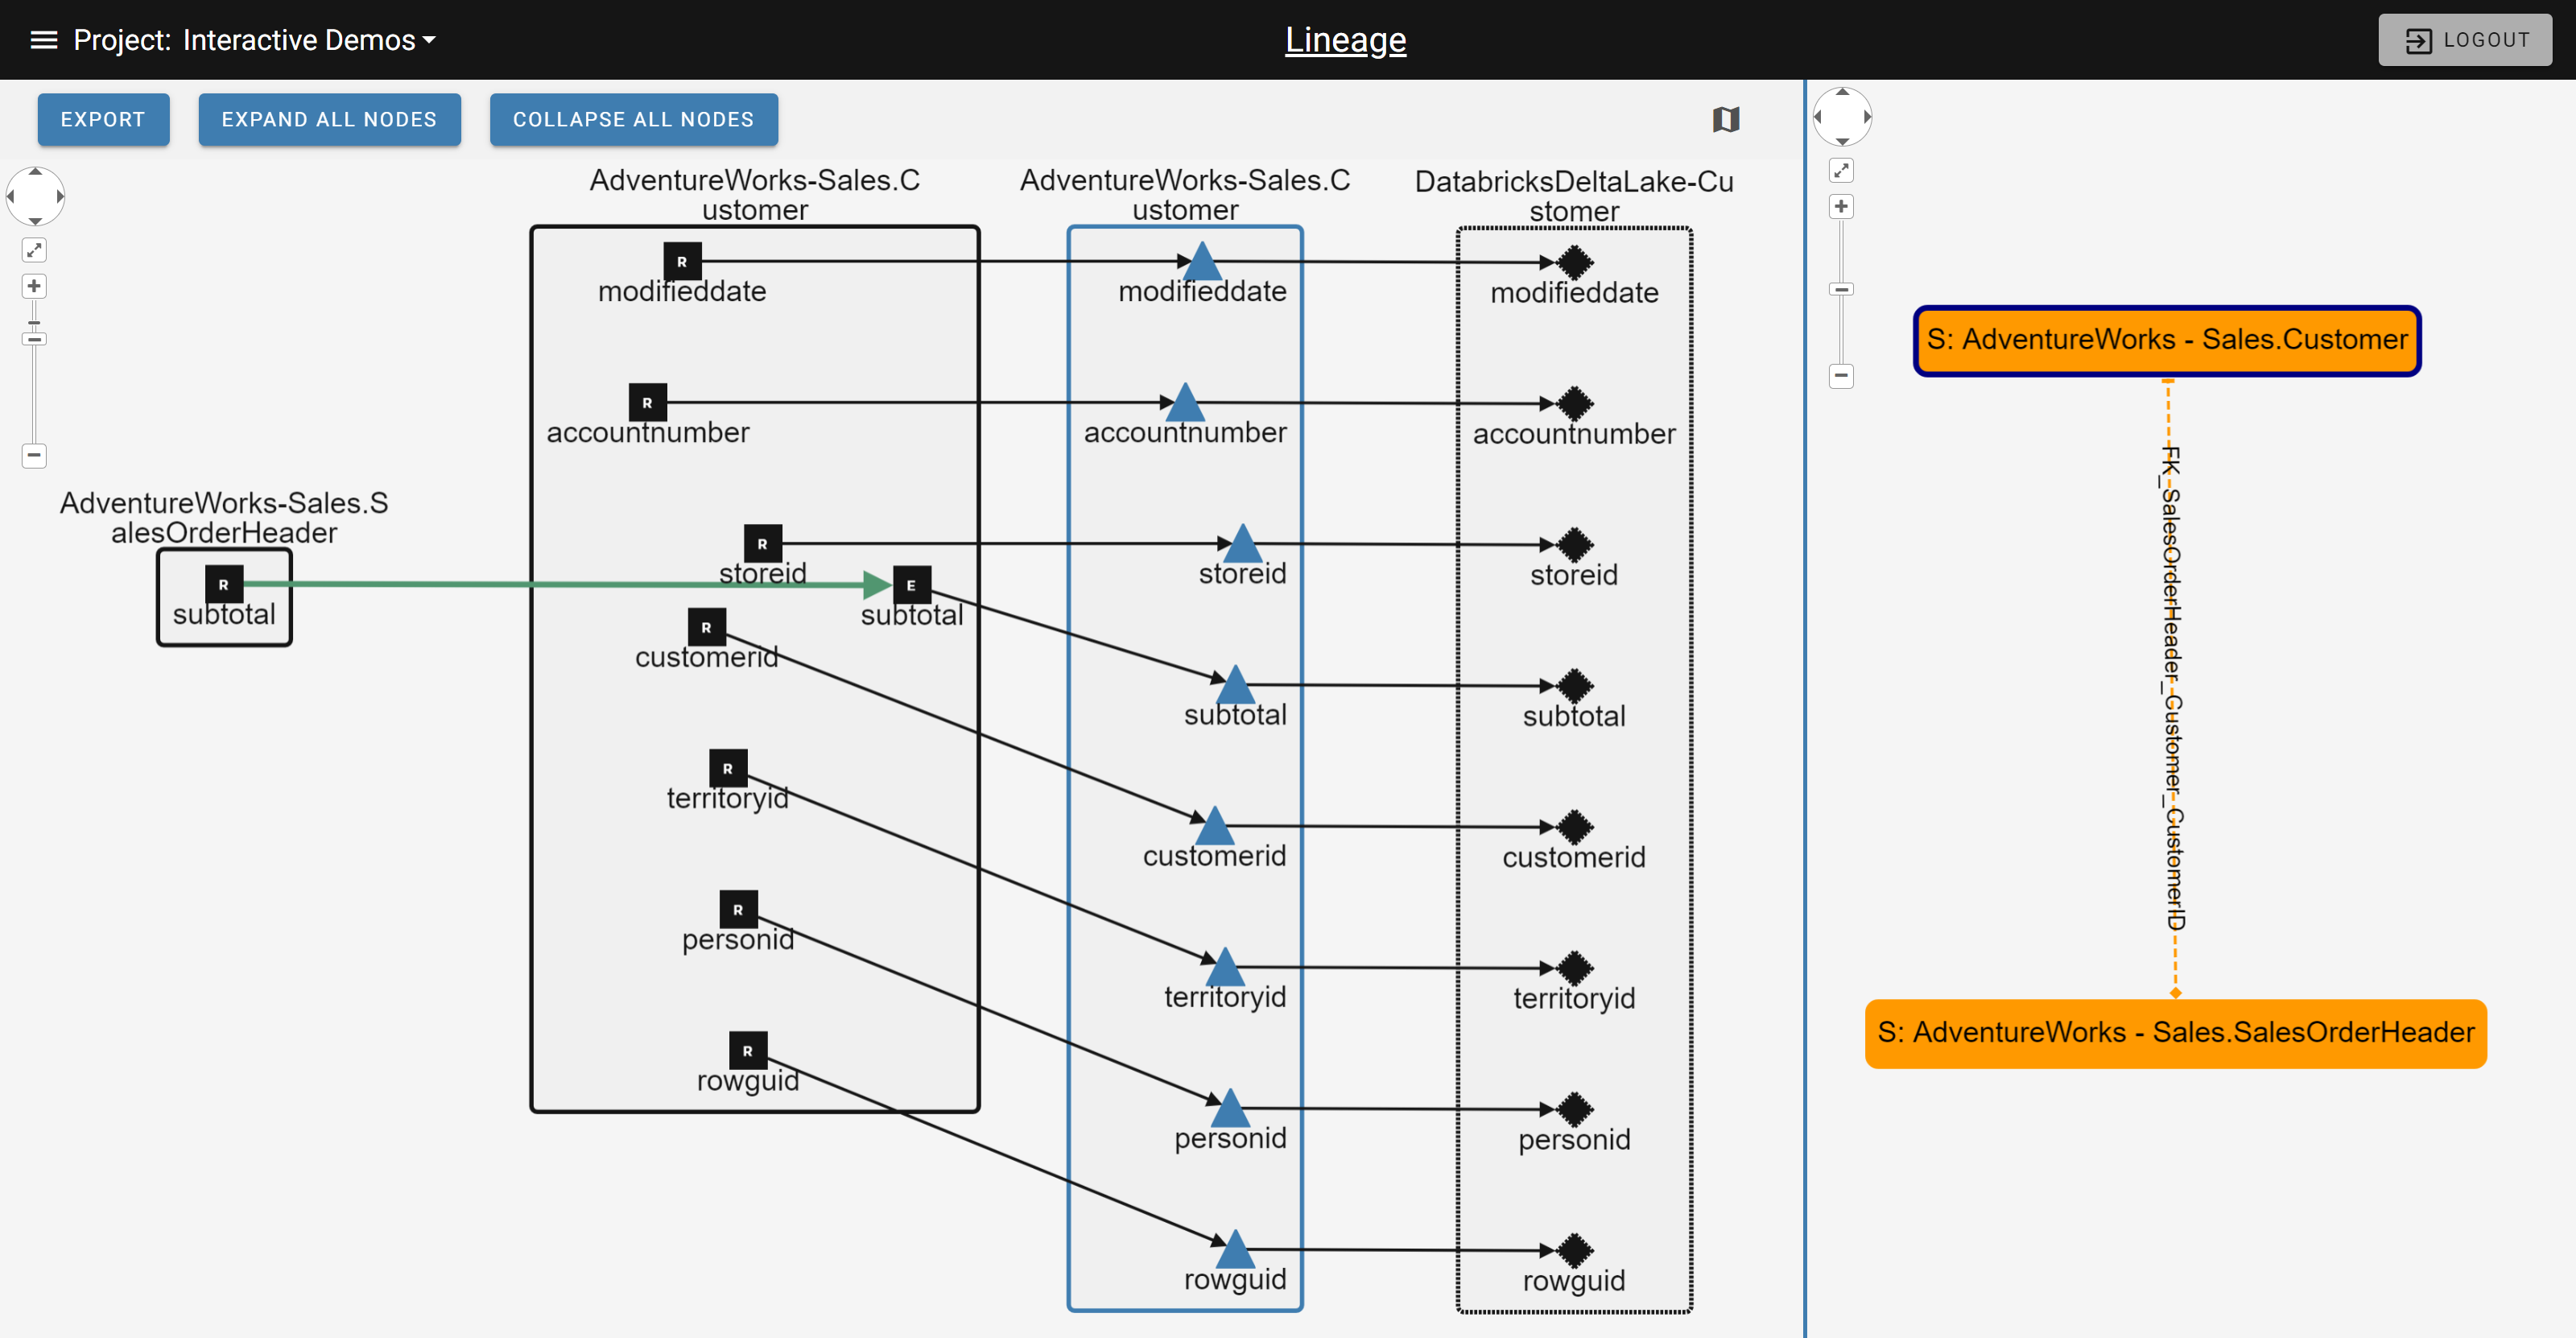
Task: Click the diamond territoryid node in DatabricksDeltaLake
Action: 1574,967
